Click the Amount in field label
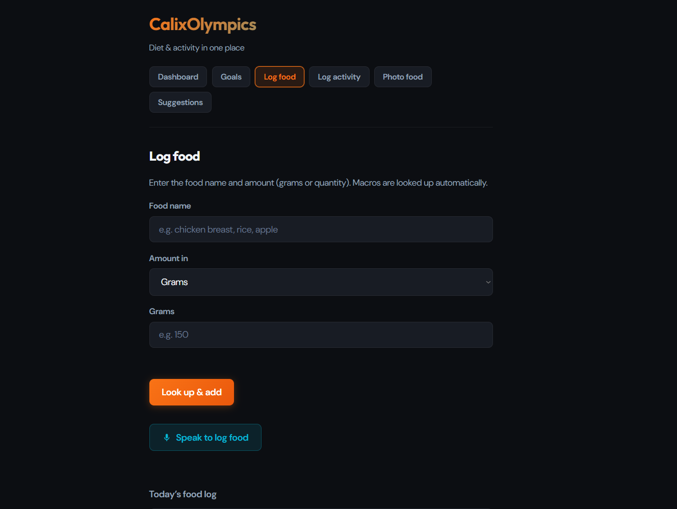Screen dimensions: 677x509 [168, 259]
